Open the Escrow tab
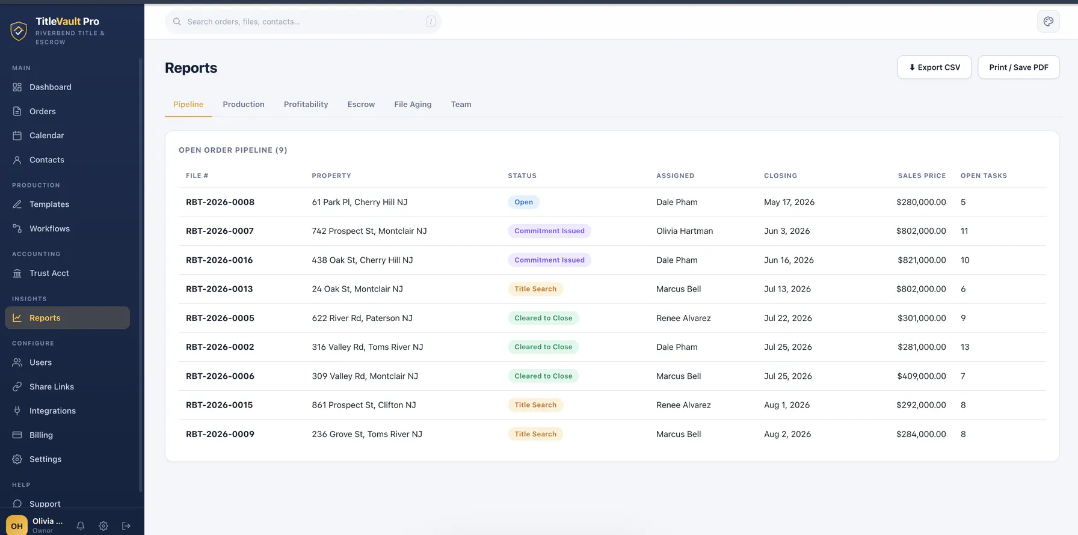This screenshot has width=1078, height=535. tap(361, 104)
